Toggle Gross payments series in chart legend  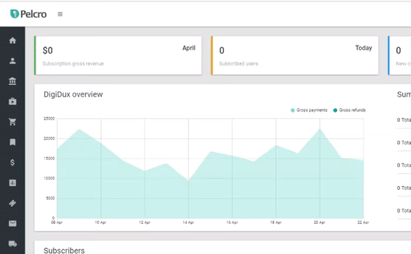[309, 110]
